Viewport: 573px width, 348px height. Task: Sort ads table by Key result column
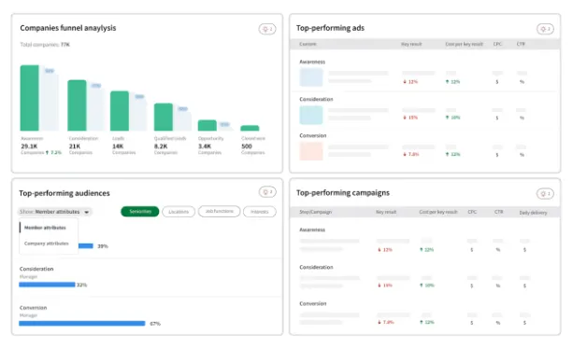coord(411,44)
